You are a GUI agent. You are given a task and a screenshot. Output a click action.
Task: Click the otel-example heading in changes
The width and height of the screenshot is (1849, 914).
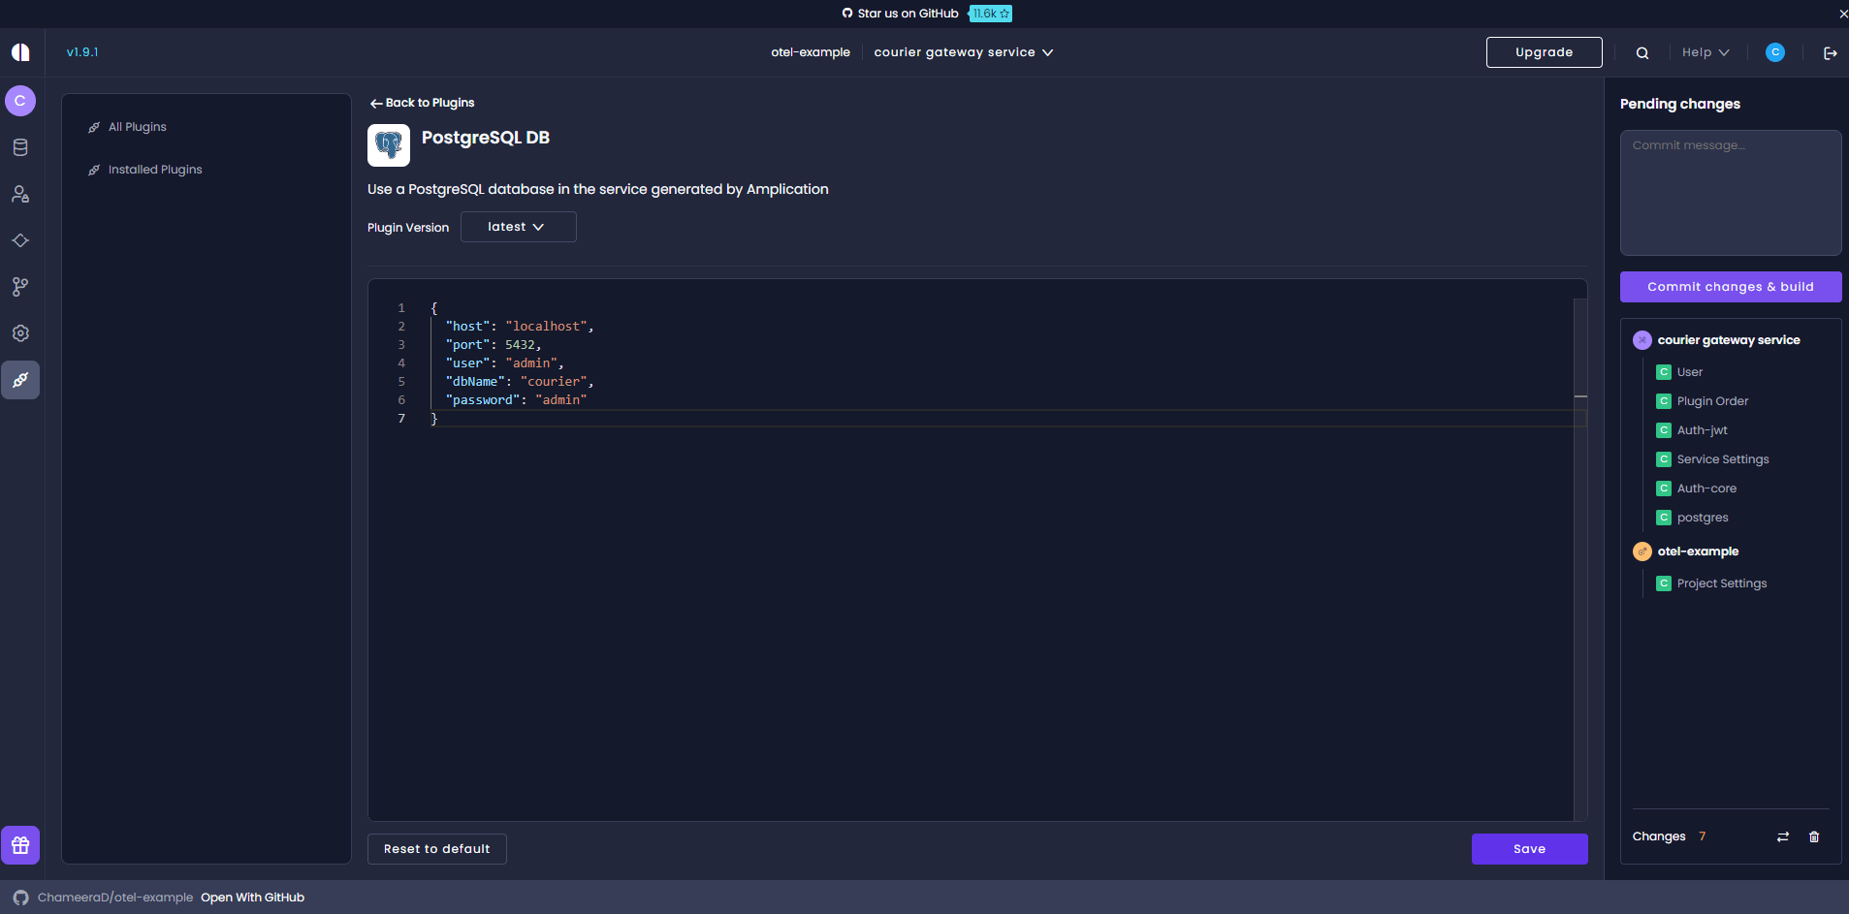[x=1698, y=552]
